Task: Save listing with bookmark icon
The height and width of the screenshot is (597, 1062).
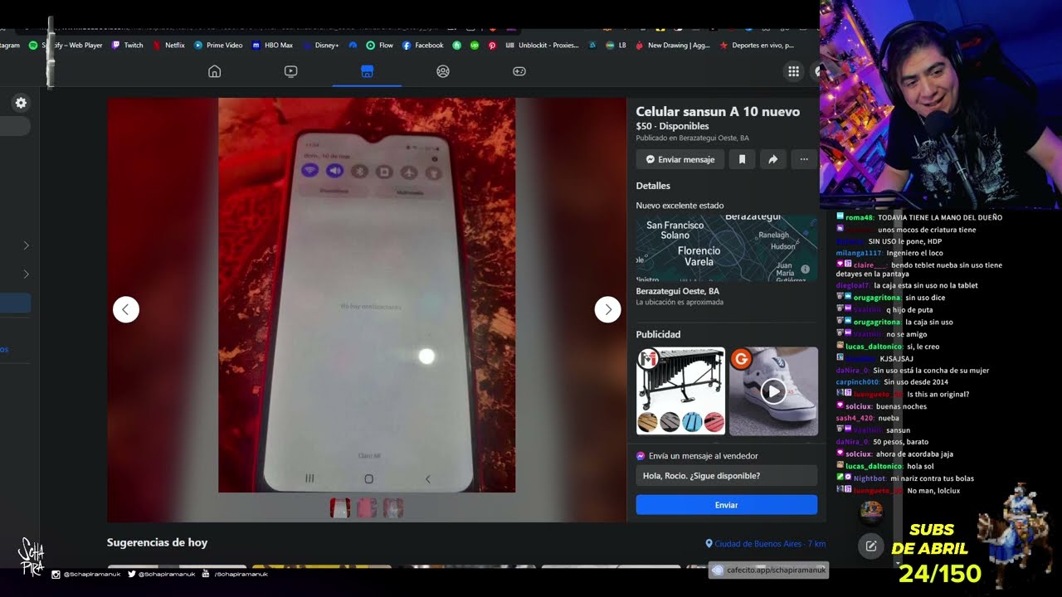Action: tap(742, 159)
